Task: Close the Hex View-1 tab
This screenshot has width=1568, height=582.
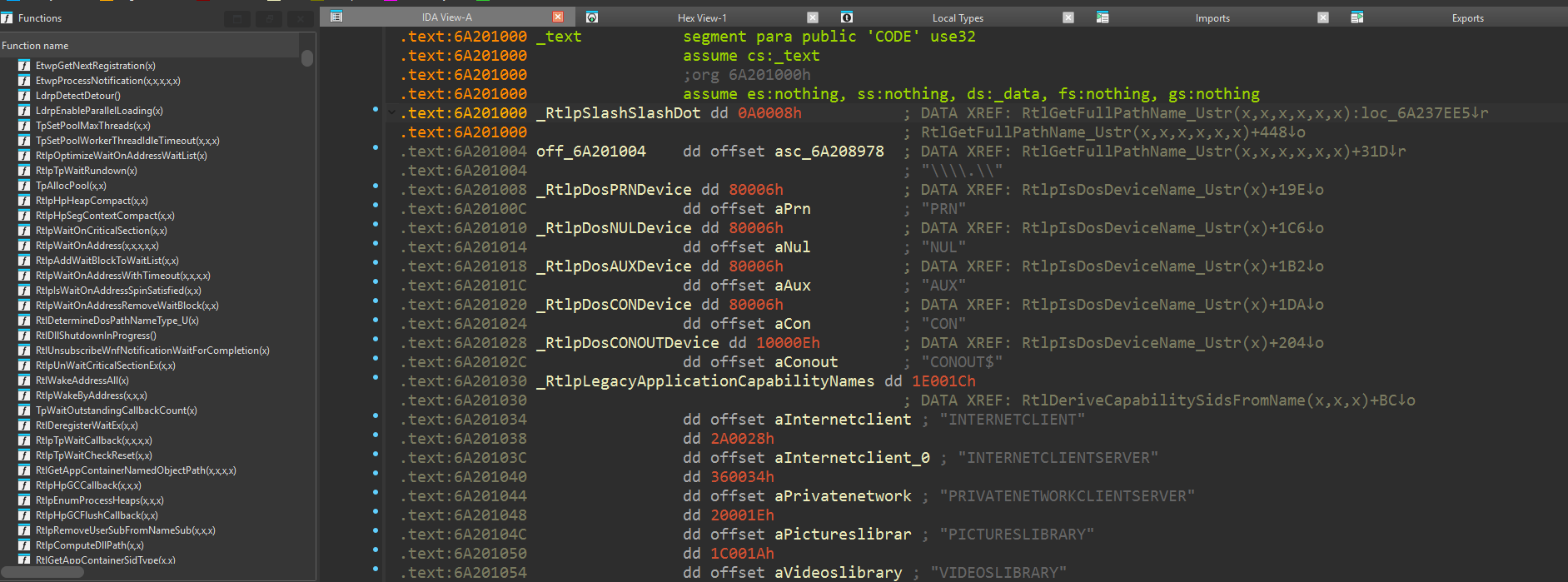Action: (x=813, y=17)
